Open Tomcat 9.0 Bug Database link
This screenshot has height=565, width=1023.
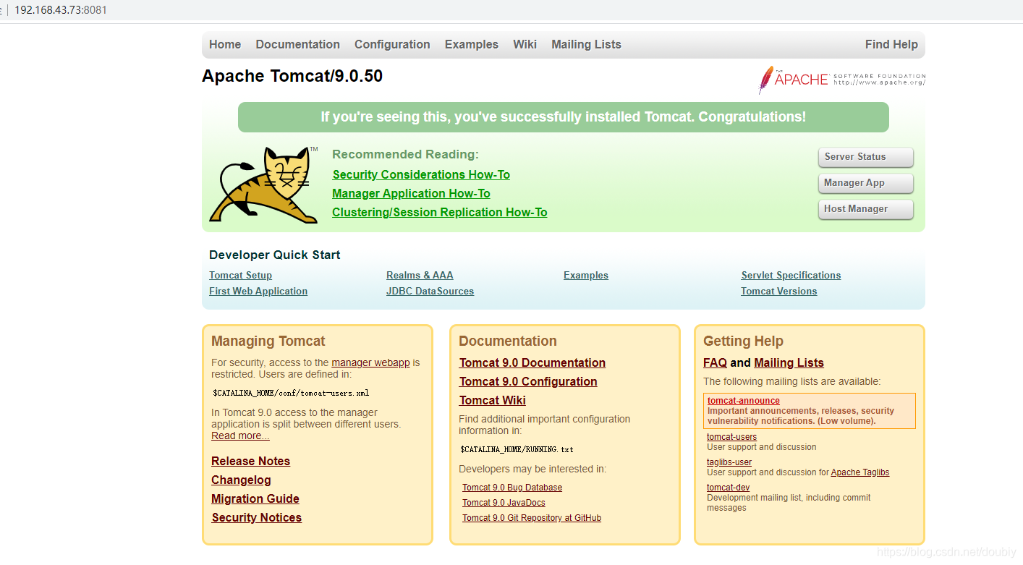pos(512,488)
